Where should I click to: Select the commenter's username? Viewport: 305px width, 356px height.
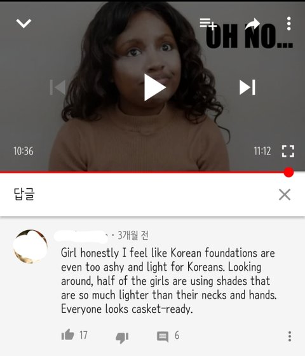click(81, 236)
